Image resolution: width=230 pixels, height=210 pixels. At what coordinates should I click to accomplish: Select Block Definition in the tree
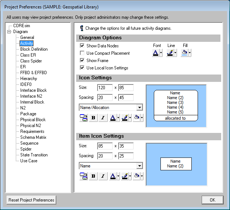[34, 49]
